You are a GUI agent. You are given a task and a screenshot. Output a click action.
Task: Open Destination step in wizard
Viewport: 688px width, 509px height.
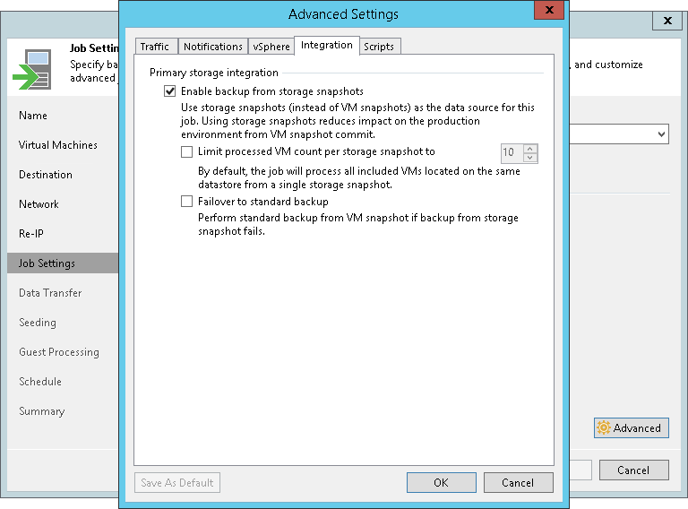tap(46, 175)
